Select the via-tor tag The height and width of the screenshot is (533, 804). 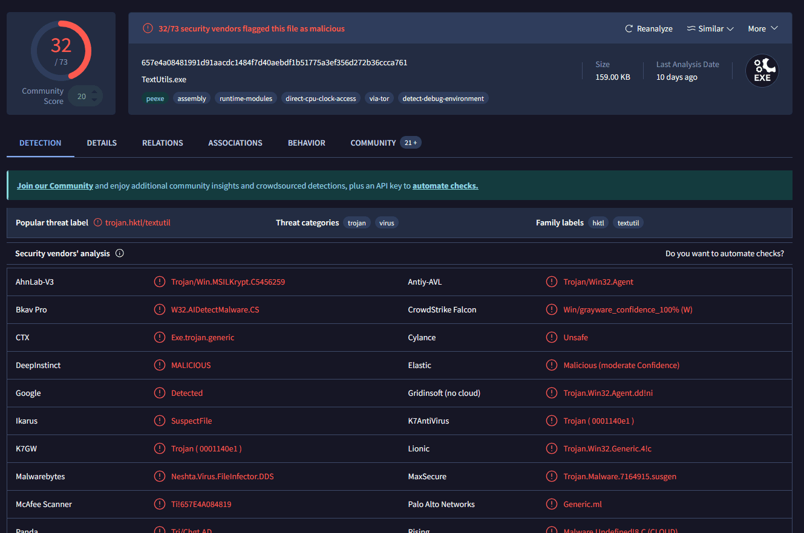click(x=379, y=99)
